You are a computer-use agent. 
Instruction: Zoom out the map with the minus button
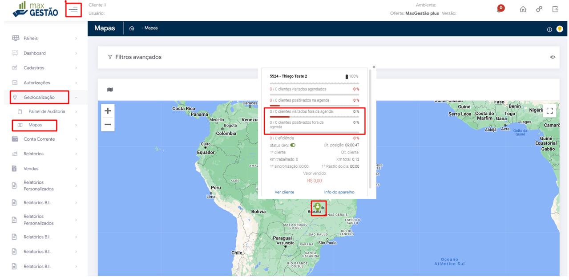click(x=108, y=125)
